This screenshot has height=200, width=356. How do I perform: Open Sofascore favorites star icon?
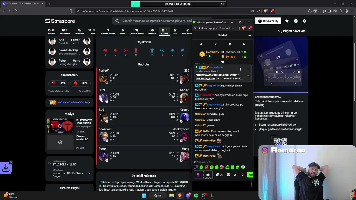[x=287, y=21]
